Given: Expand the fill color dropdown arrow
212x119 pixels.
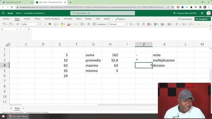Looking at the screenshot, I should (x=65, y=24).
